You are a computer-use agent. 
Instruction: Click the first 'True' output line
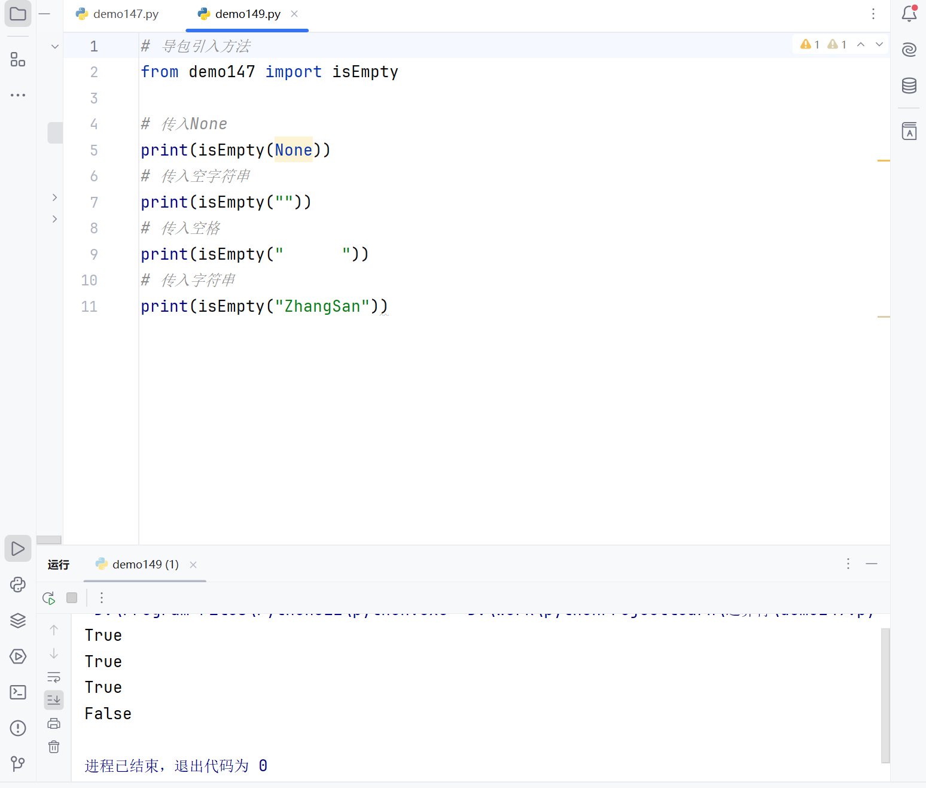[103, 635]
